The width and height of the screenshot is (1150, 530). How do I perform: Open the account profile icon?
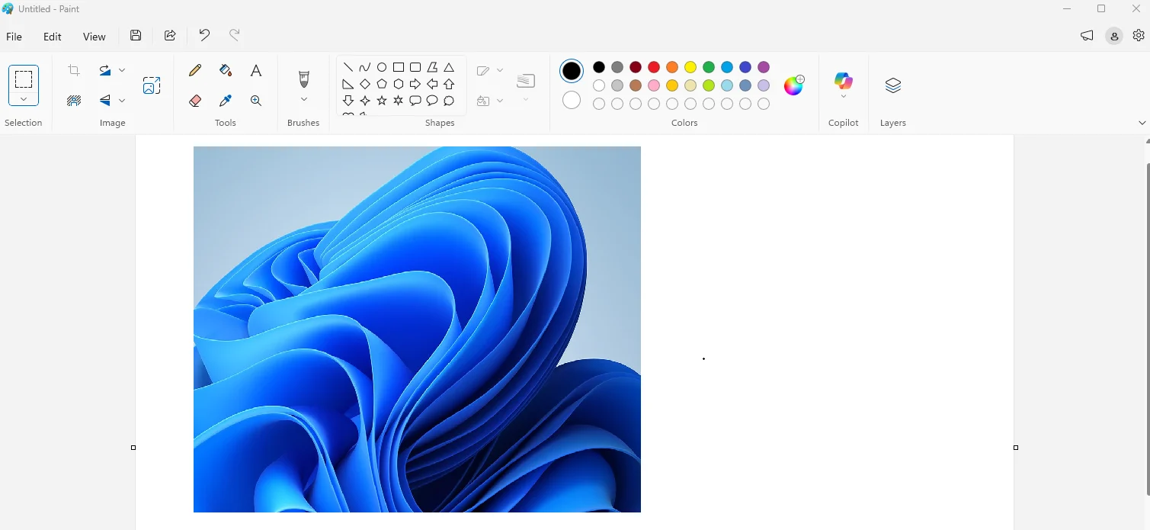click(1114, 36)
